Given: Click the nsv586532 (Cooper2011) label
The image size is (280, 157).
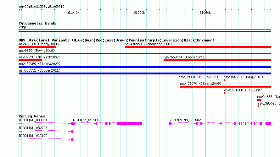Looking at the screenshot, I should [40, 70].
